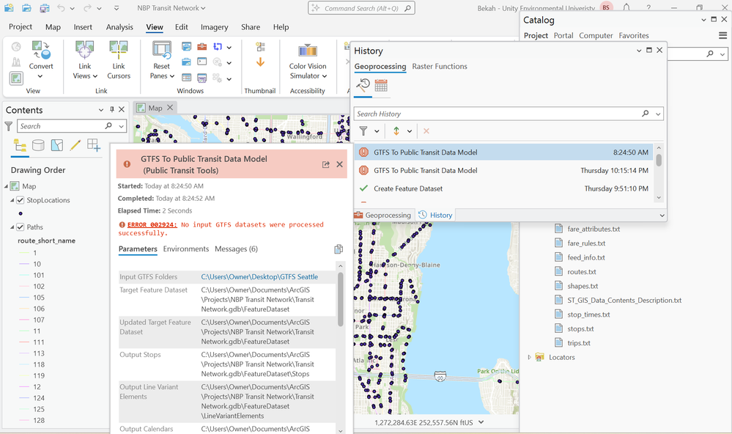Click the Convert view icon
Screen dimensions: 732x434
41,50
